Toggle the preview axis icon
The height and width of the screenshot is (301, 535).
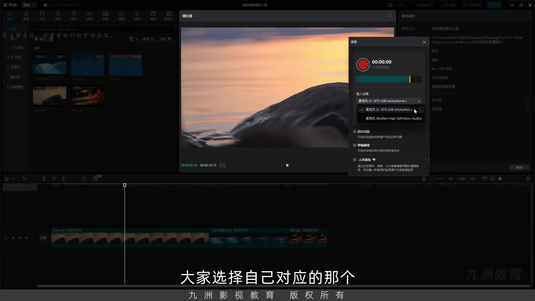point(473,179)
